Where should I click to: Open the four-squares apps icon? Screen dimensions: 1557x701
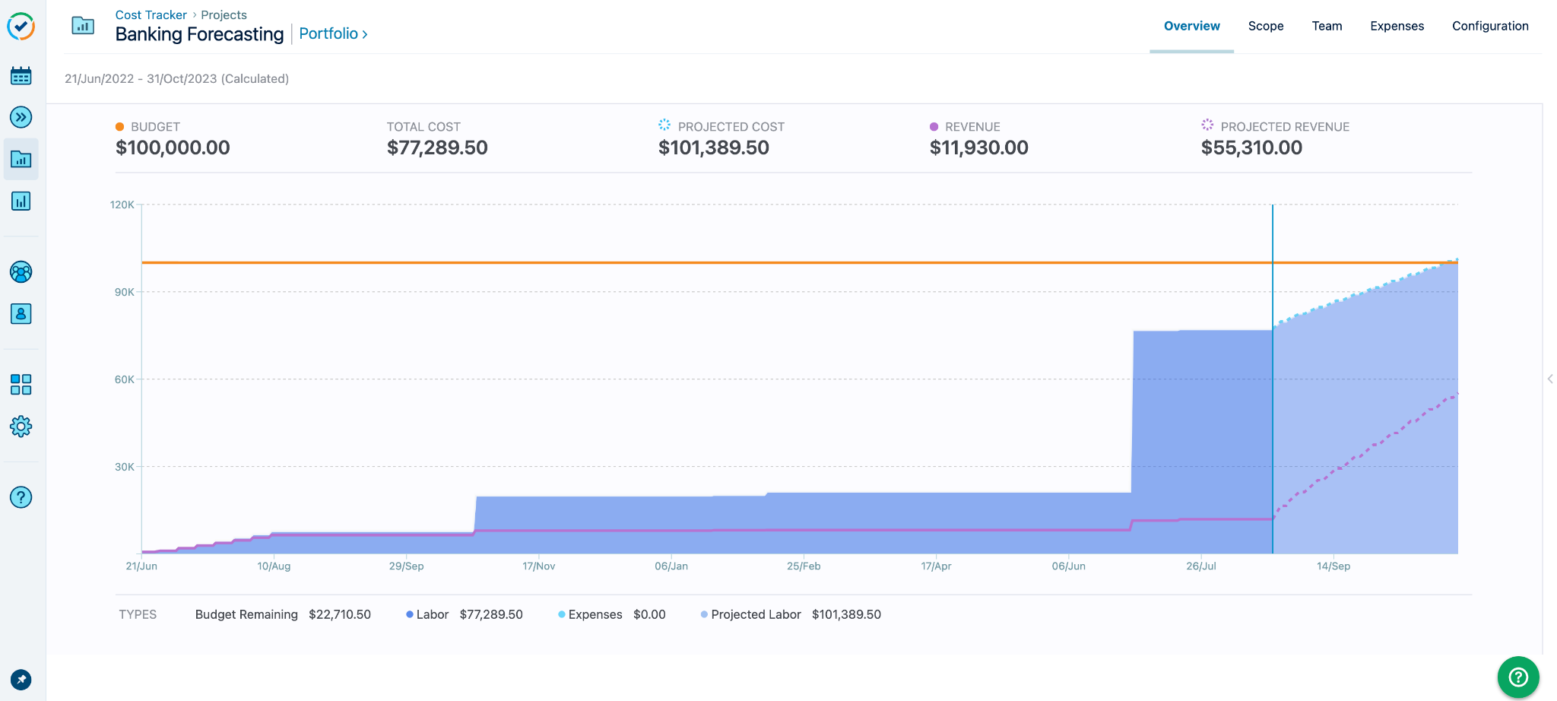pos(21,385)
